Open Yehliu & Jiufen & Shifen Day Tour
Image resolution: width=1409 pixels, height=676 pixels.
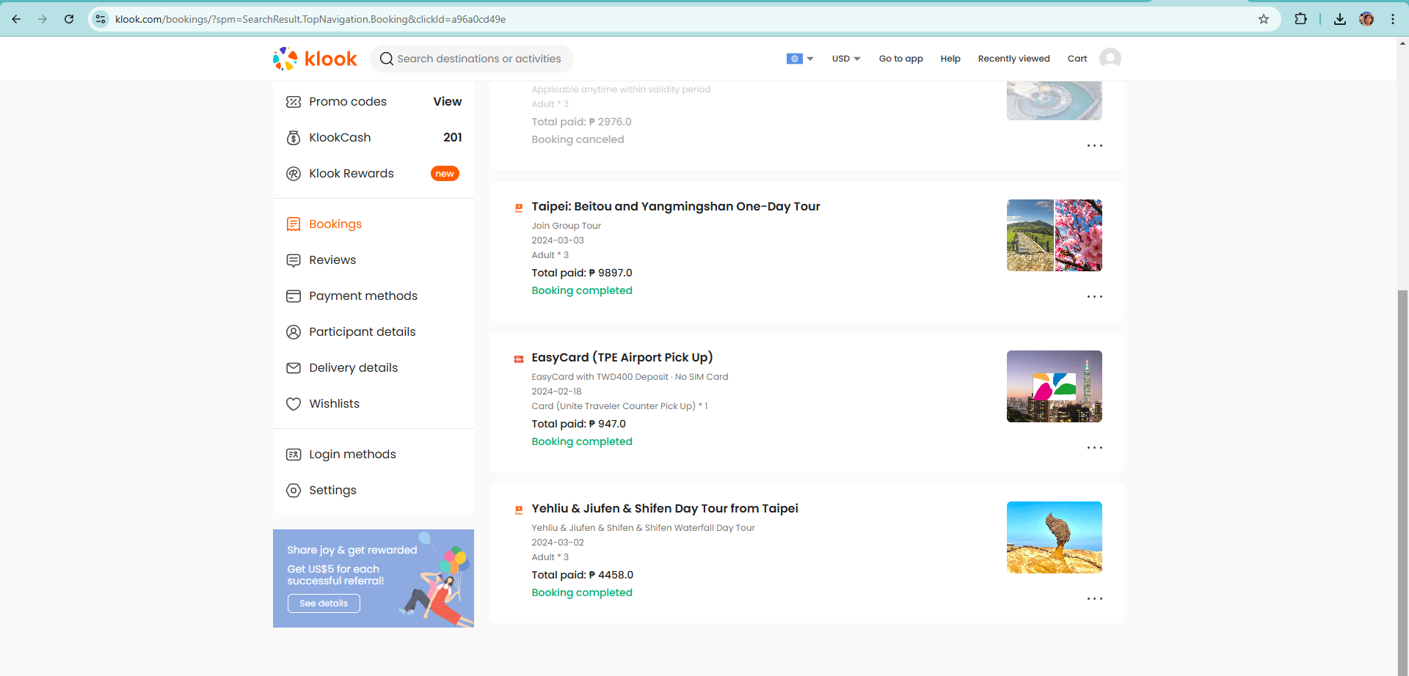[665, 509]
